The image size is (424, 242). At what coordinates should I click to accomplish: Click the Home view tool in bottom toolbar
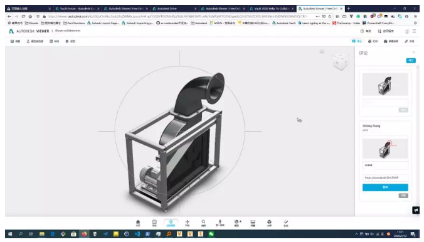coord(138,223)
